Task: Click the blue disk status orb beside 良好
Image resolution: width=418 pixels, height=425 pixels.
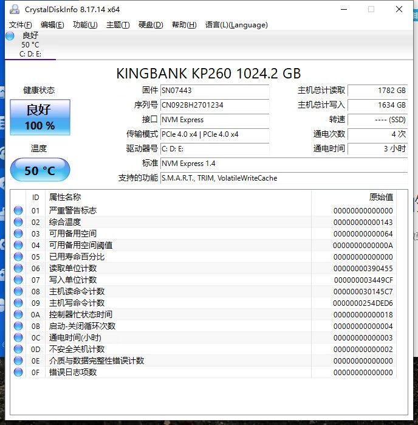Action: pos(10,36)
